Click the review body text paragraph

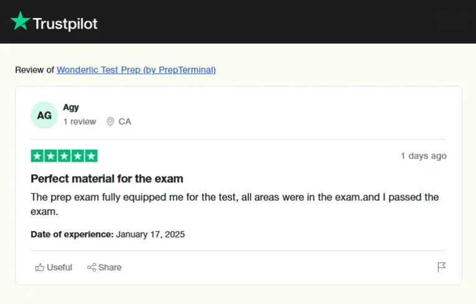[x=235, y=204]
